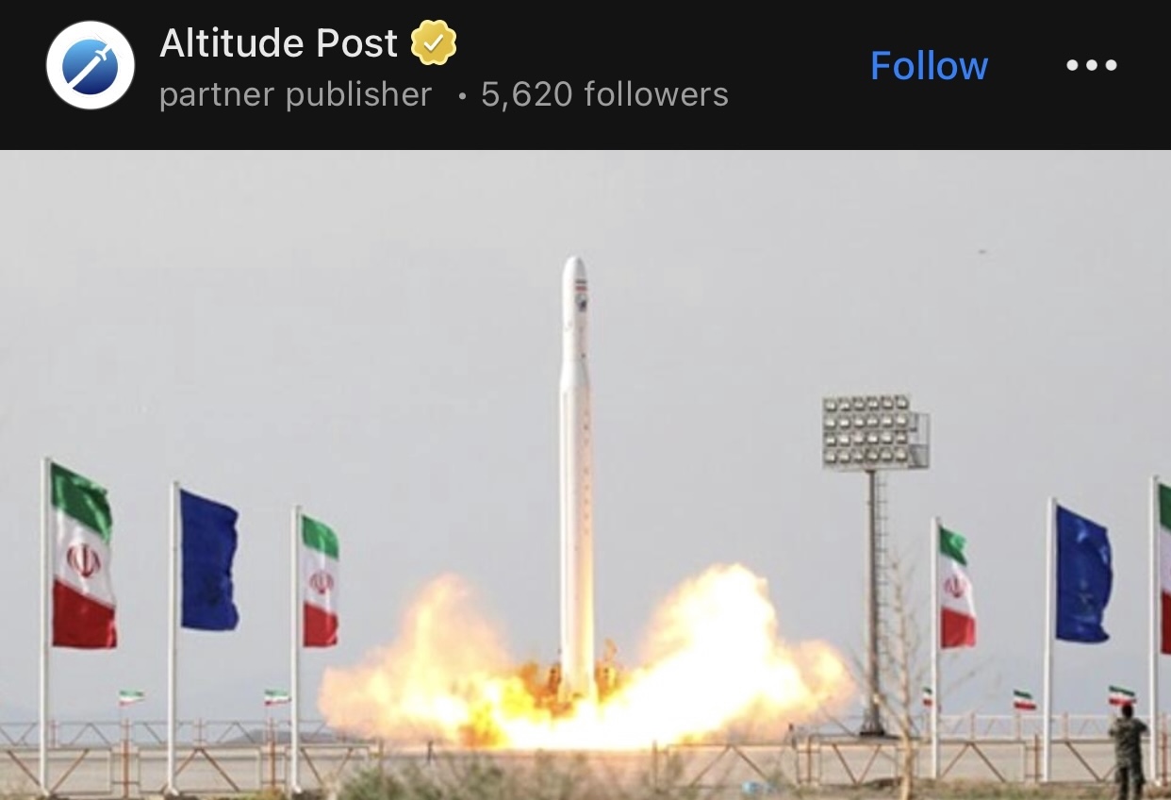Open the rocket launch post image

point(585,475)
